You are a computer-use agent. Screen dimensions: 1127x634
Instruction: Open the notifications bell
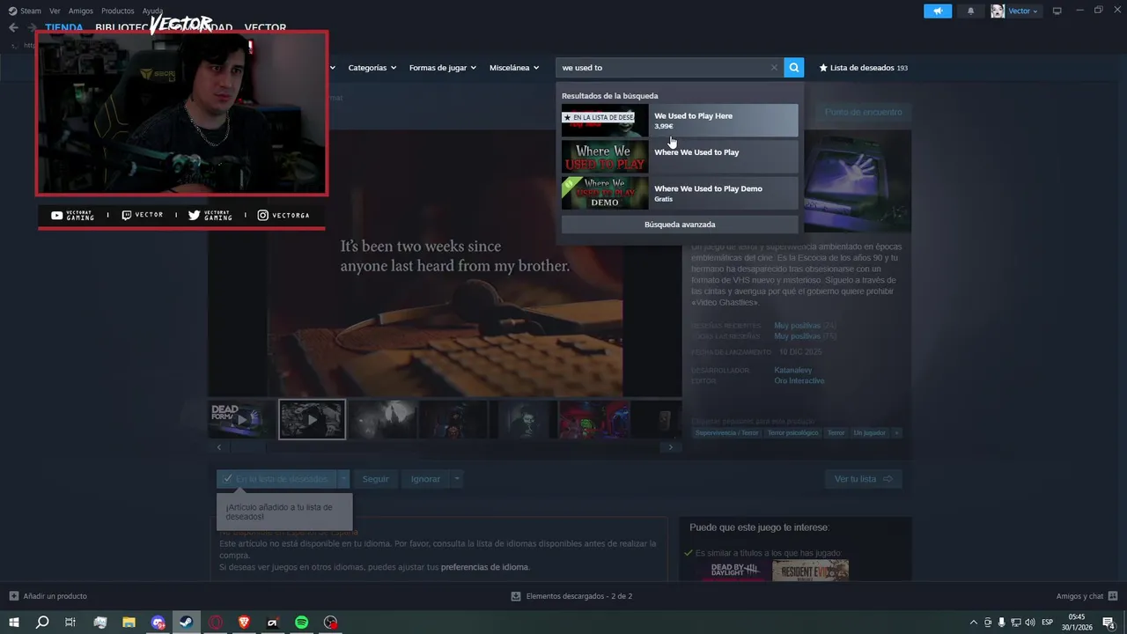pyautogui.click(x=971, y=11)
